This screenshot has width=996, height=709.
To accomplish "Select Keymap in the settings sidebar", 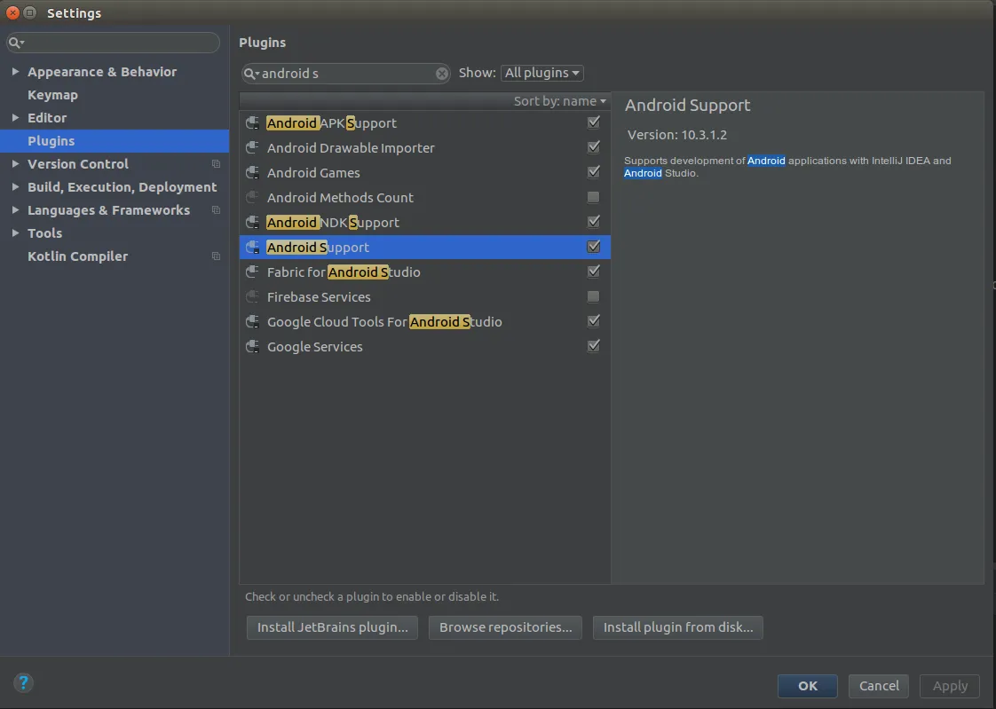I will pyautogui.click(x=52, y=95).
